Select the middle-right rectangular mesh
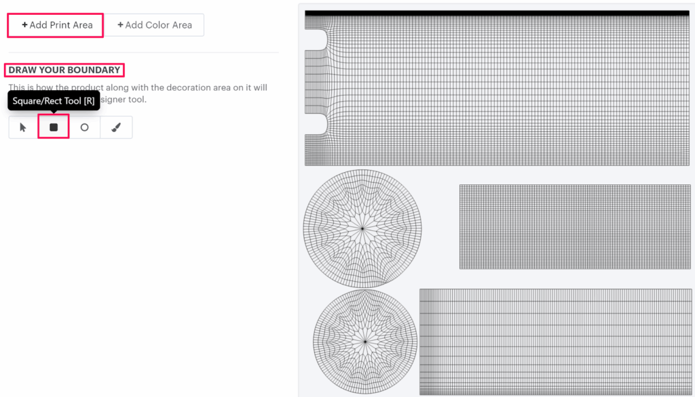 tap(575, 226)
